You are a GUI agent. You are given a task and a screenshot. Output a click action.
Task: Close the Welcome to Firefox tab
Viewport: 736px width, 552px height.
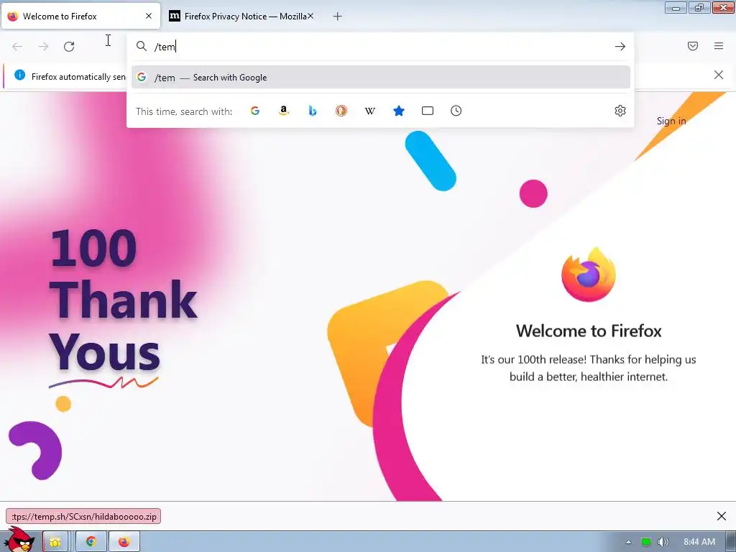point(149,16)
